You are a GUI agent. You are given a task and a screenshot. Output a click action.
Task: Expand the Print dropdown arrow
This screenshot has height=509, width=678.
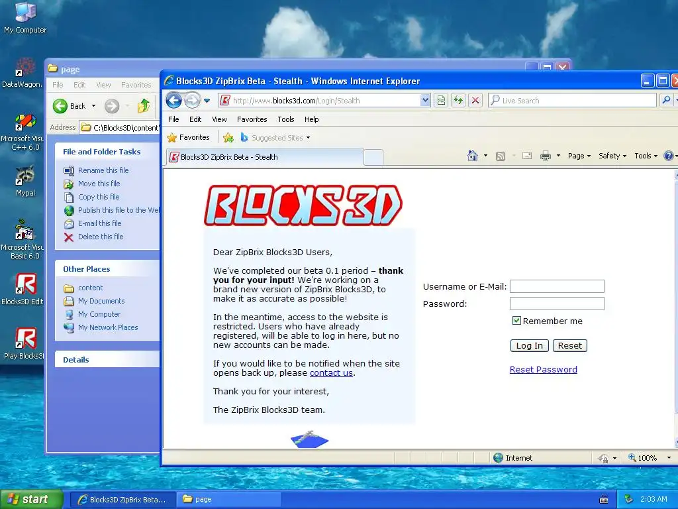(558, 156)
